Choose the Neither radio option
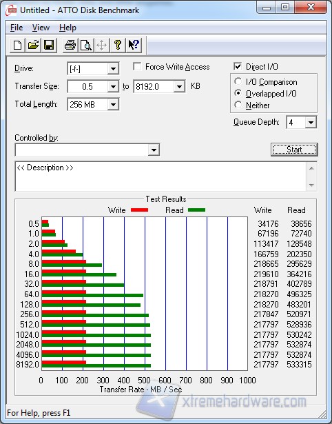This screenshot has width=332, height=424. pyautogui.click(x=238, y=105)
